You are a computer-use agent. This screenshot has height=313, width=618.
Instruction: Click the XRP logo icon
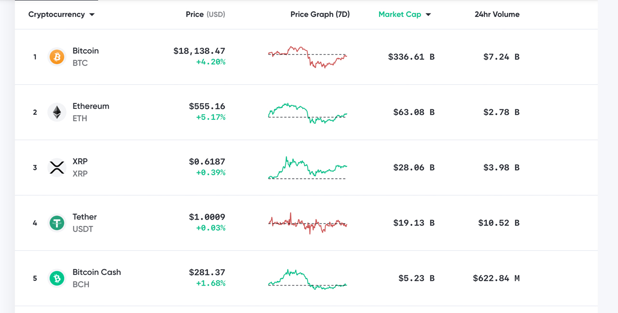point(56,168)
